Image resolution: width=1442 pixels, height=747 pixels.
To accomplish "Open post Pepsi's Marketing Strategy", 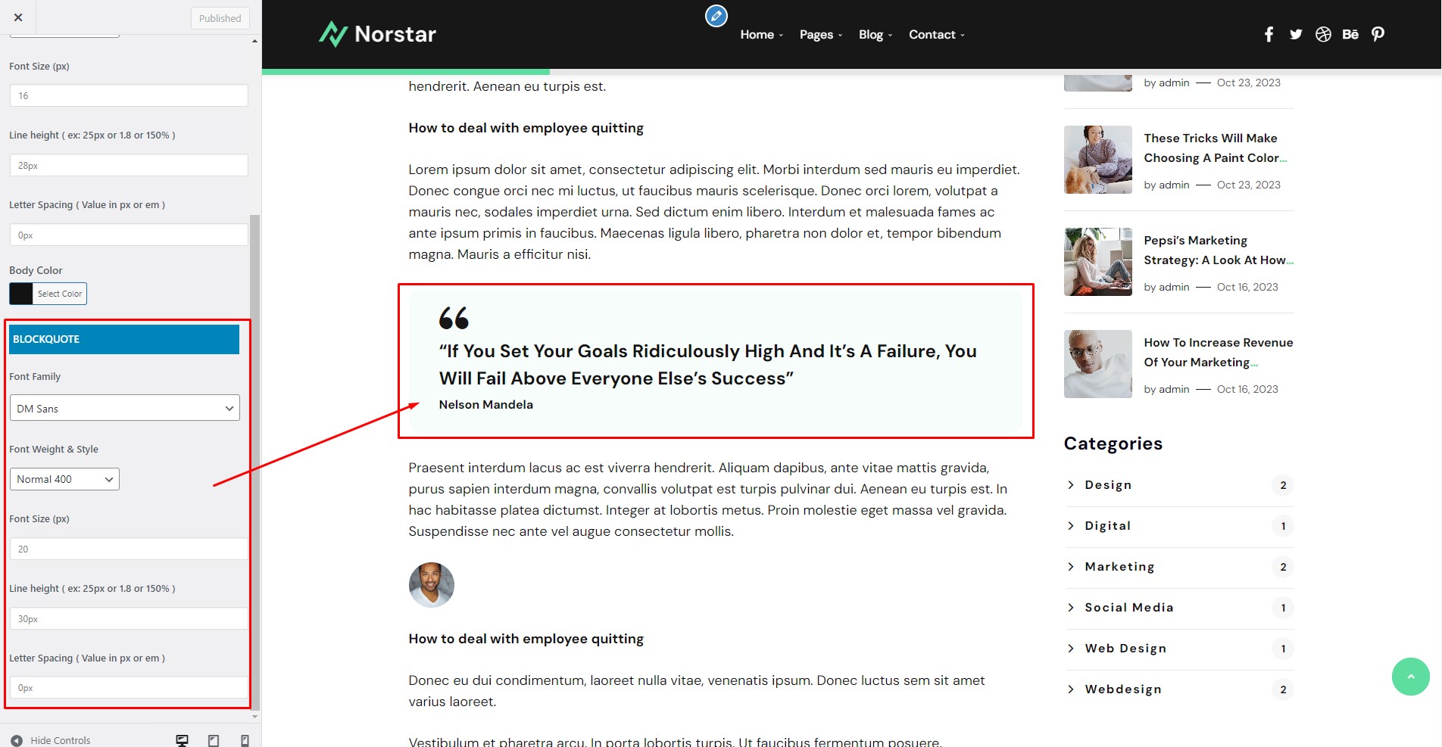I will 1219,251.
